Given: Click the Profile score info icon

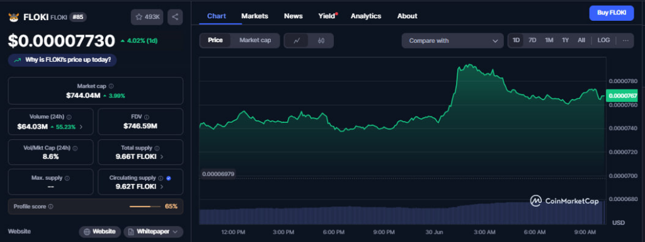Looking at the screenshot, I should (x=50, y=207).
